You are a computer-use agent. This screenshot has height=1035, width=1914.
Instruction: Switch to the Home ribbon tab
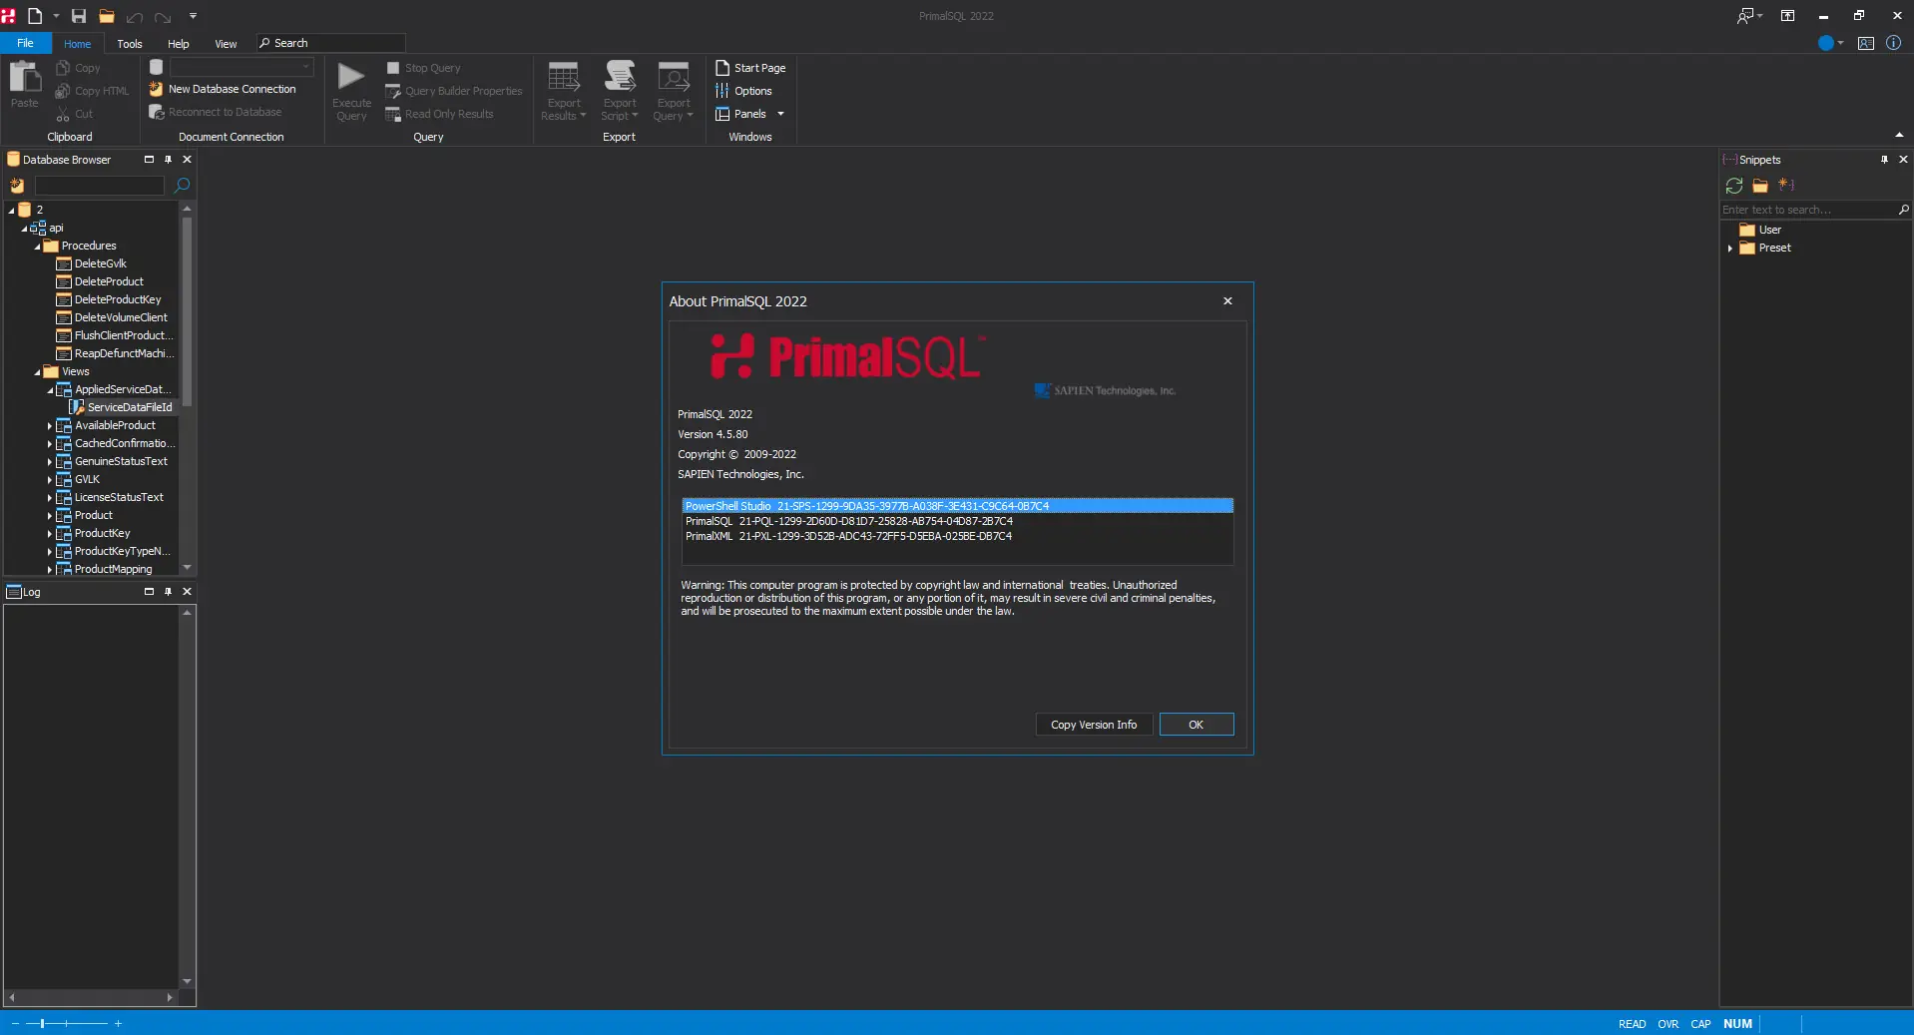click(x=77, y=44)
